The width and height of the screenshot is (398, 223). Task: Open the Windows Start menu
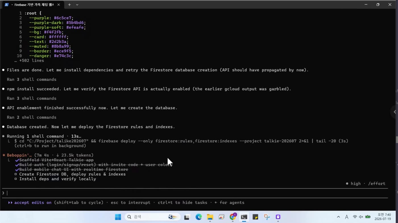pyautogui.click(x=118, y=217)
